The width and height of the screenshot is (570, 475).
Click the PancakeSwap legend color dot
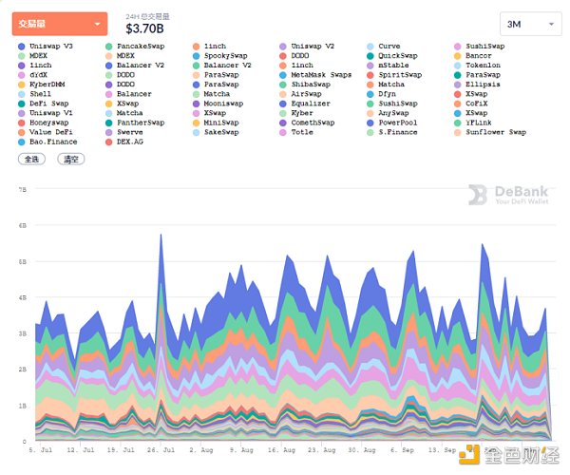108,46
